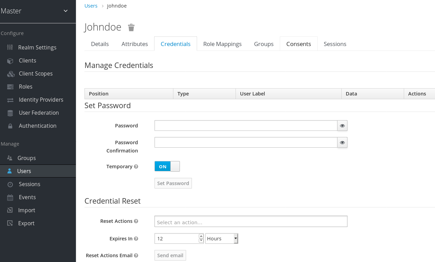Toggle the Temporary switch off
435x262 pixels.
pyautogui.click(x=167, y=167)
